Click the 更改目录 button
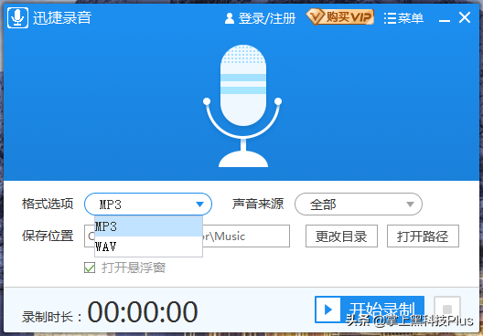 [341, 236]
